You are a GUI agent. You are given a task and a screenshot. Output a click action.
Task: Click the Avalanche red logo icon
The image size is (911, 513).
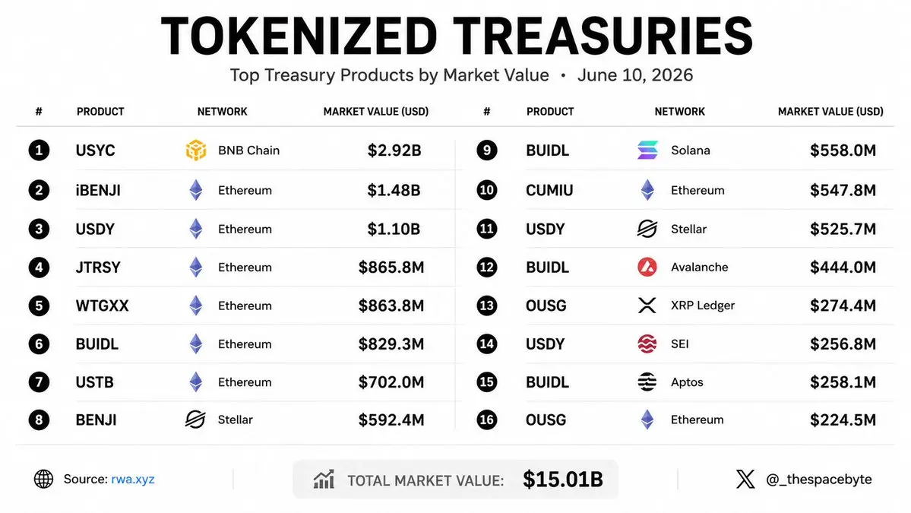647,268
